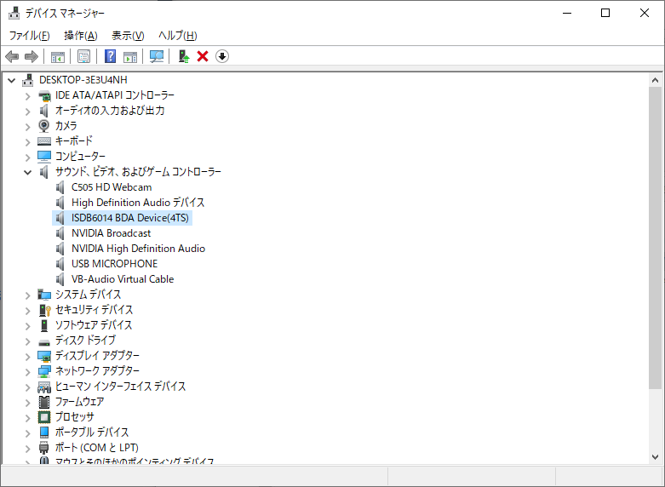Viewport: 665px width, 487px height.
Task: Expand the ディスプレイ アダプター node
Action: (28, 357)
